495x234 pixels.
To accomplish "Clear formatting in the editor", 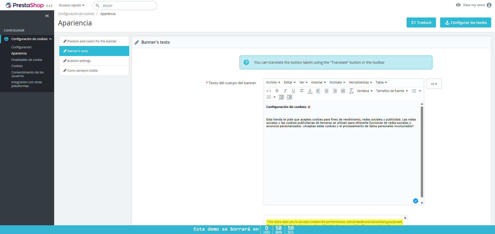I will (x=351, y=91).
